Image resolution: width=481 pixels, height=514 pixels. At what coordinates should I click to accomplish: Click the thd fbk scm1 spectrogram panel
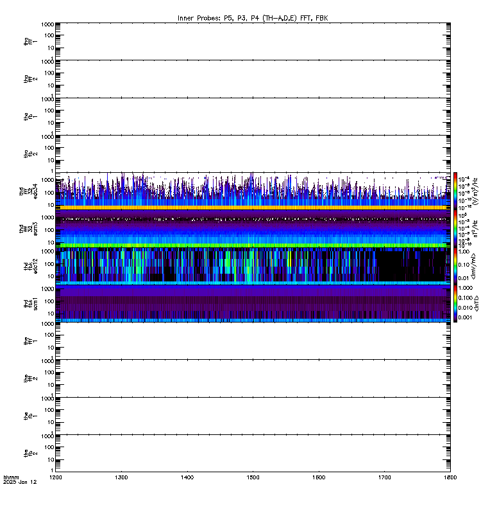click(253, 303)
